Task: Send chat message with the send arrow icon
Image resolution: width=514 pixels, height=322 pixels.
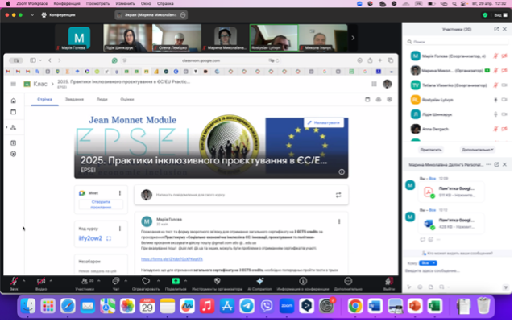Action: click(505, 287)
